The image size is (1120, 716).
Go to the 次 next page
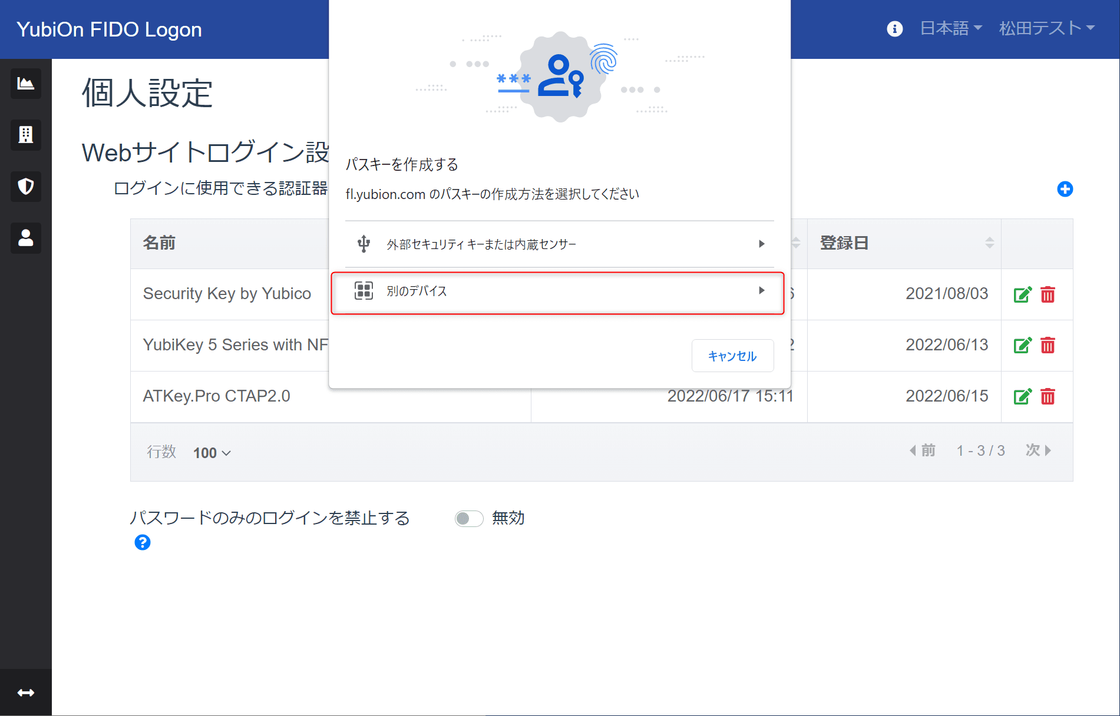click(1039, 450)
